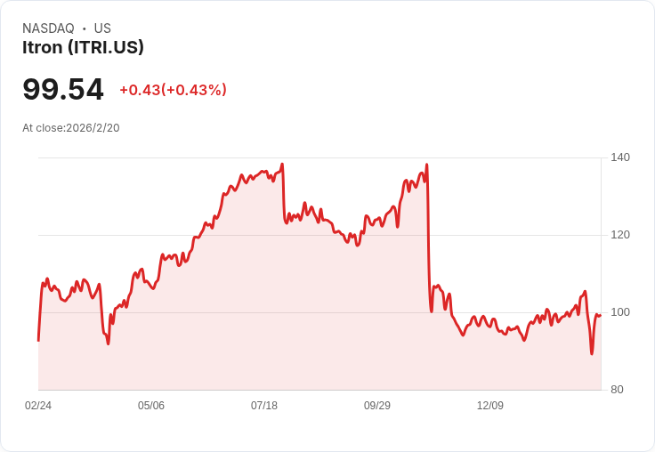The image size is (655, 452).
Task: Click the 100 y-axis price label
Action: coord(620,312)
